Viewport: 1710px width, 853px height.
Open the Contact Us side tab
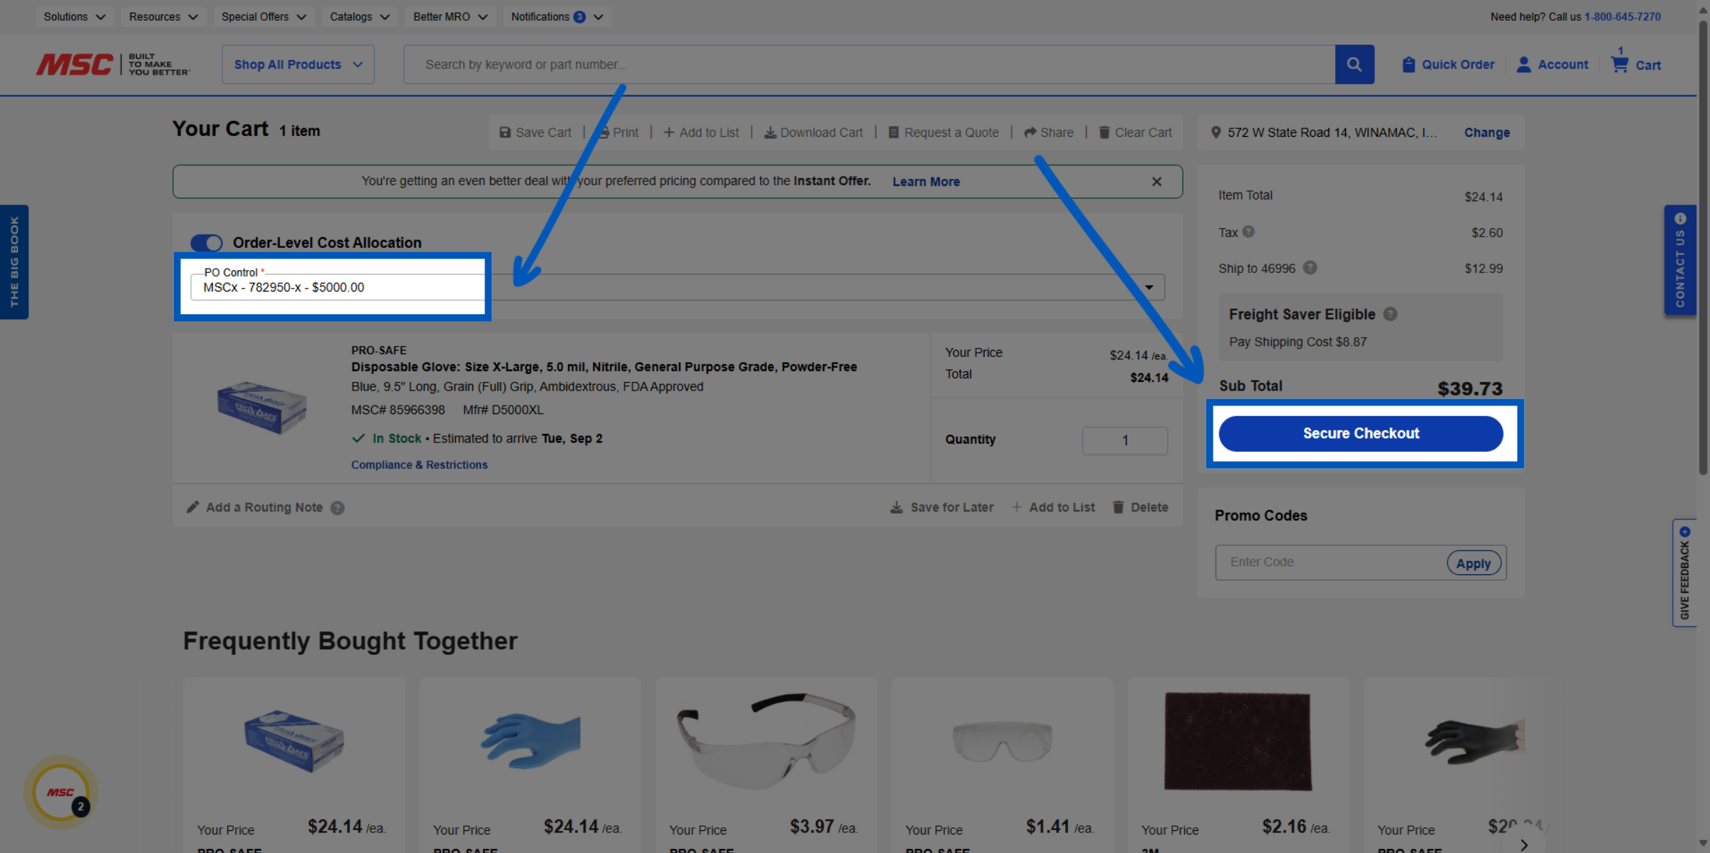[1679, 261]
